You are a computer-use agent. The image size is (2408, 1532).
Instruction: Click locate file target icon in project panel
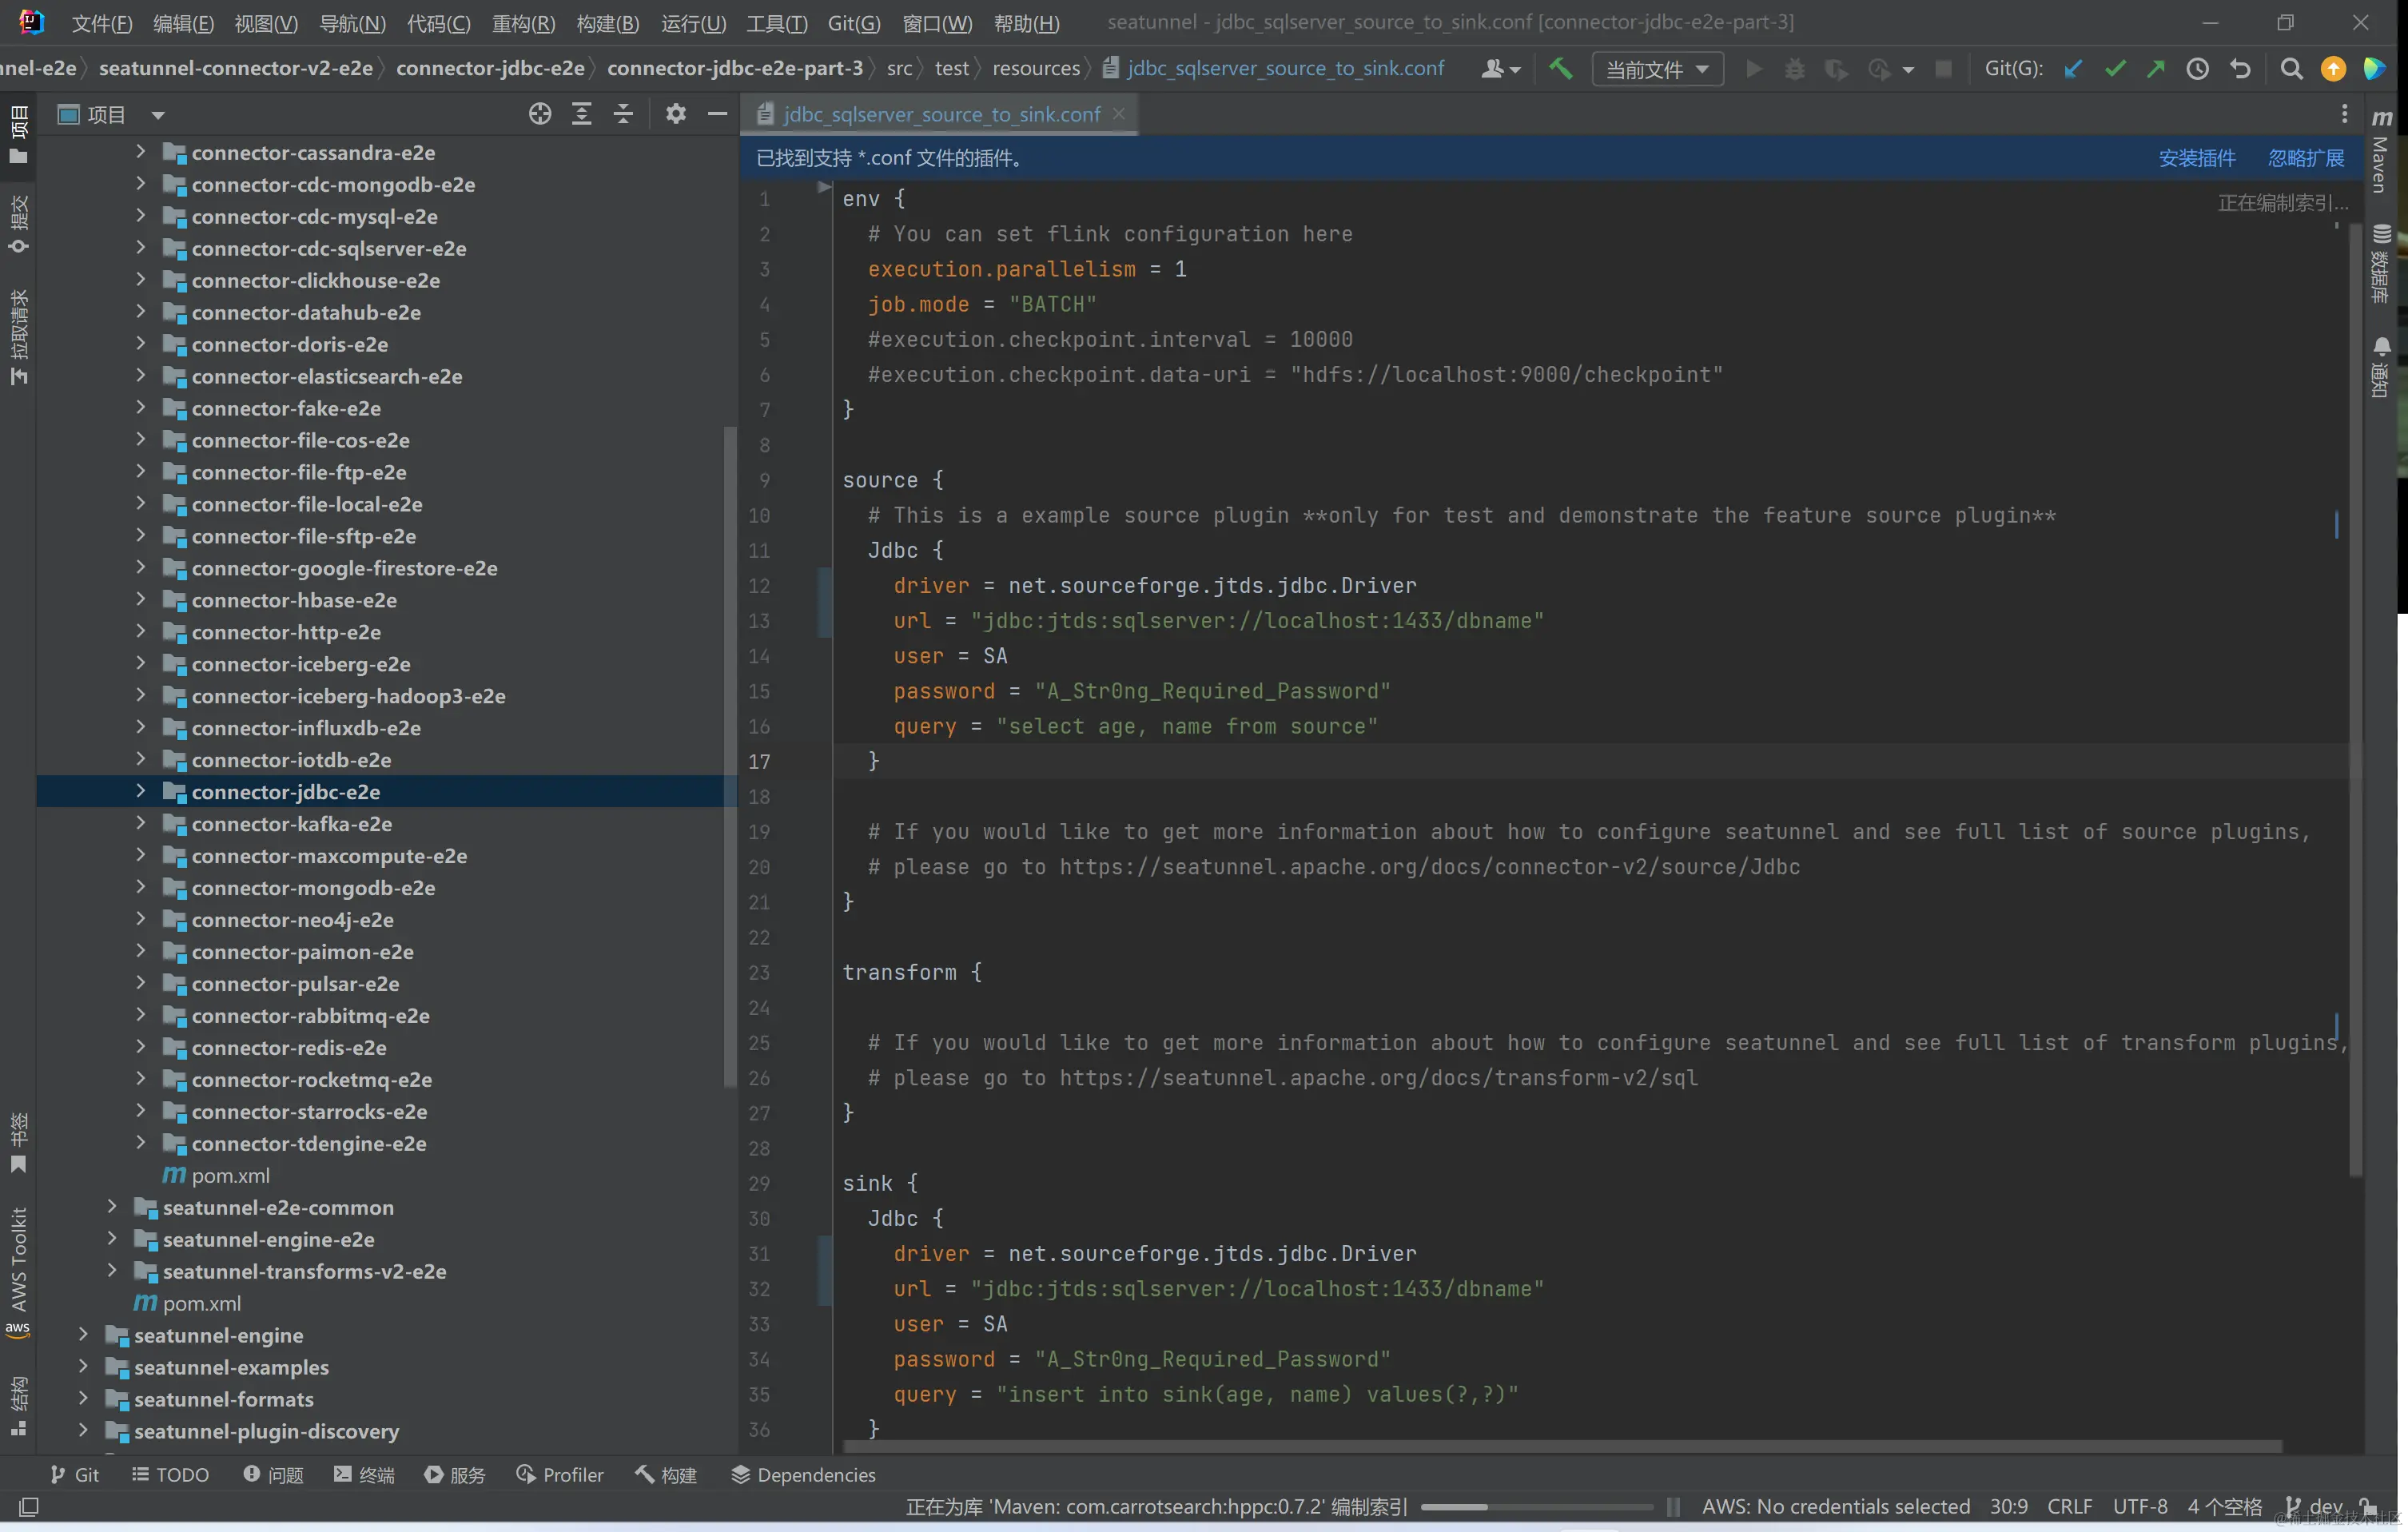(540, 114)
